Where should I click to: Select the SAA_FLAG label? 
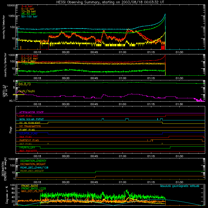pos(25,137)
